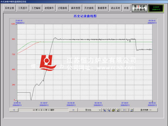168x126 pixels.
Task: Click the settings icon left of 显示列表
Action: [x=132, y=110]
